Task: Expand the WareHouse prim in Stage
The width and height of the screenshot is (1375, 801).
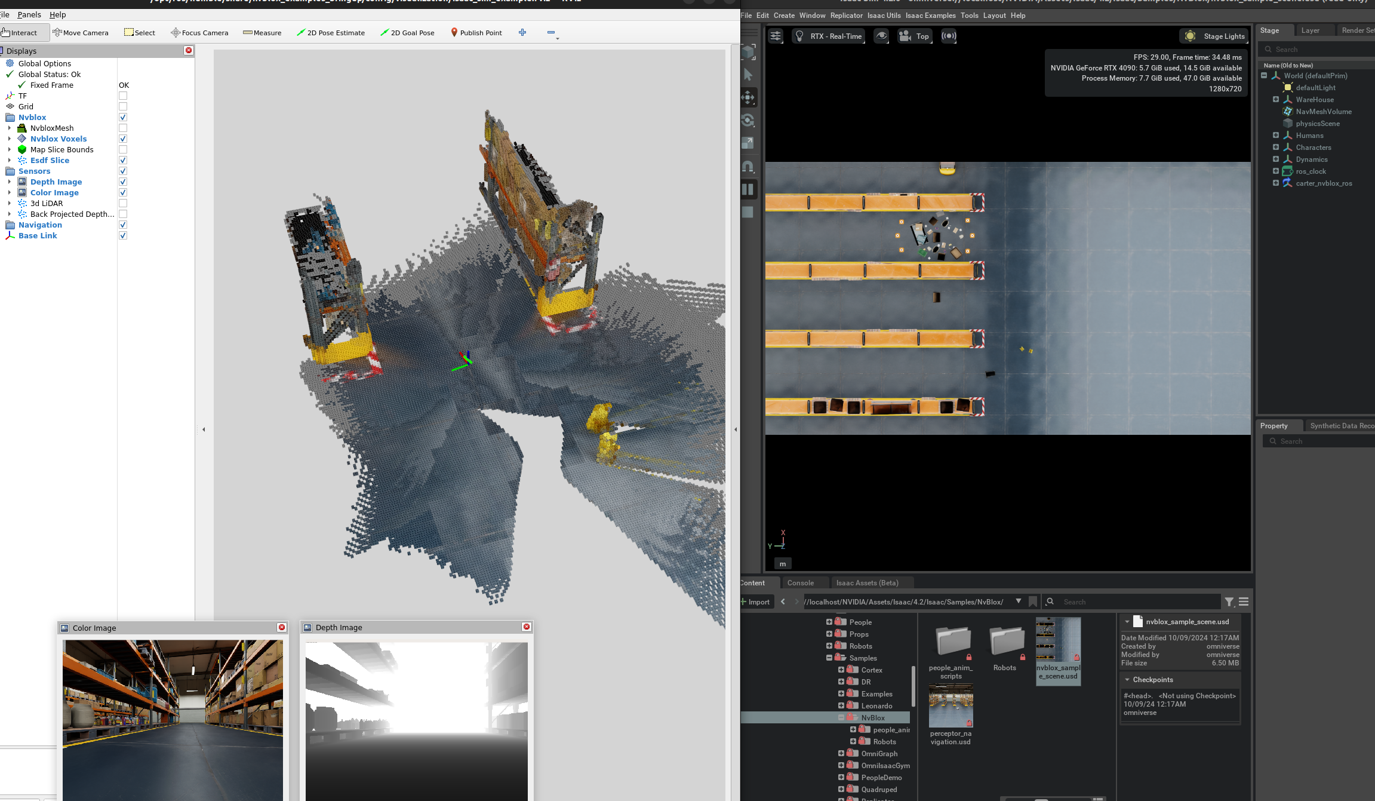Action: click(x=1276, y=100)
